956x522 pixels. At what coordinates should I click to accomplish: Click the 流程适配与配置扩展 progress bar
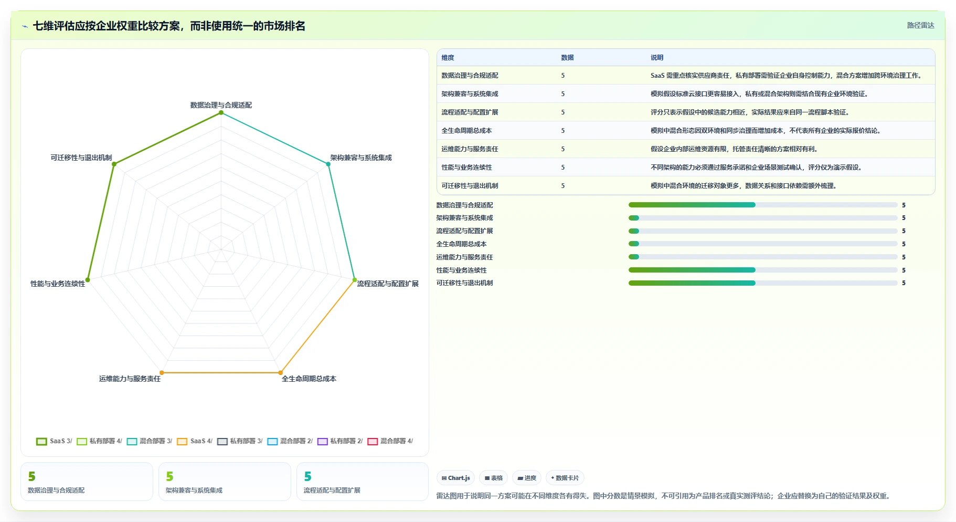pos(763,231)
